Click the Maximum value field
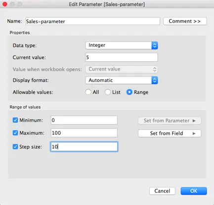 click(x=84, y=133)
